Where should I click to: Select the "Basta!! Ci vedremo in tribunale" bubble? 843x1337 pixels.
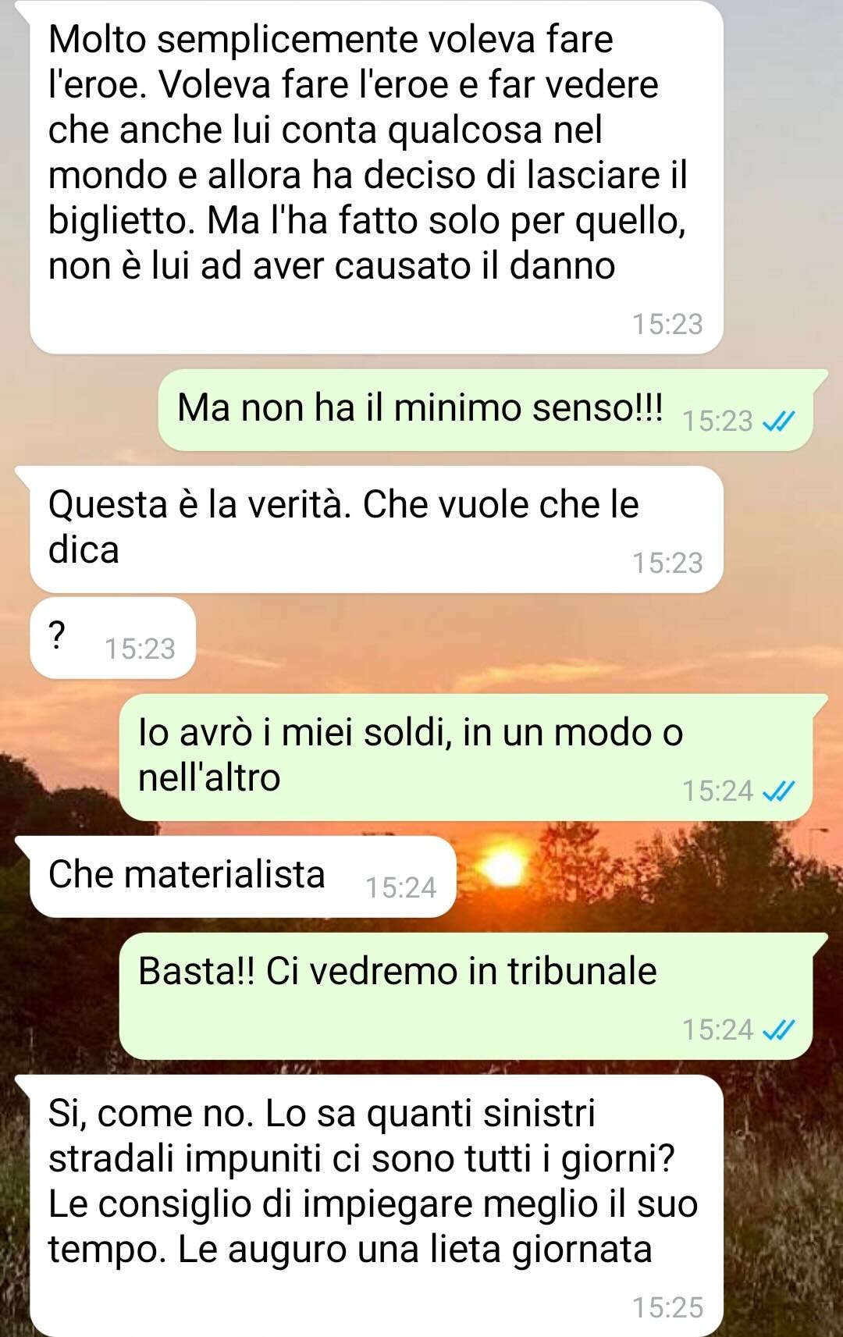[466, 996]
